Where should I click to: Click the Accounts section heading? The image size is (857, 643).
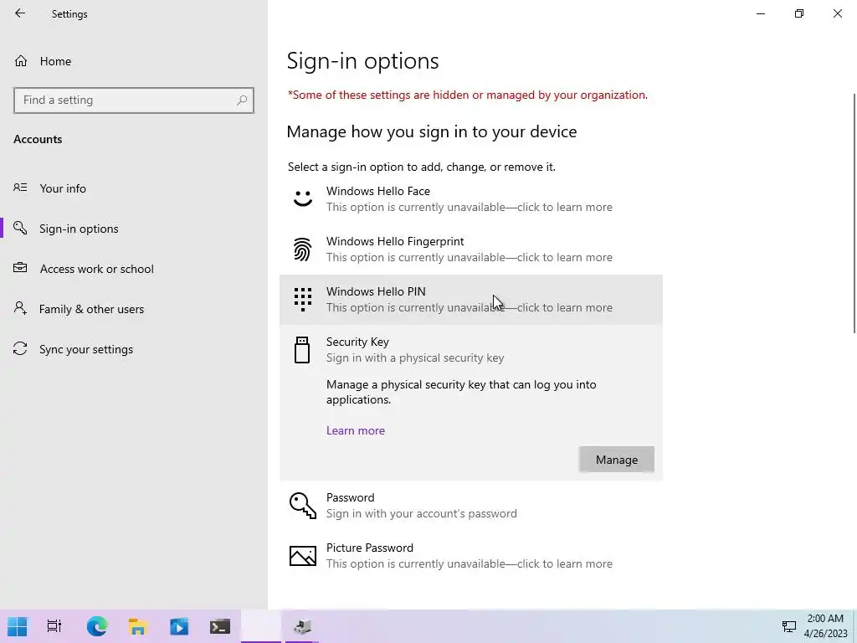point(38,139)
